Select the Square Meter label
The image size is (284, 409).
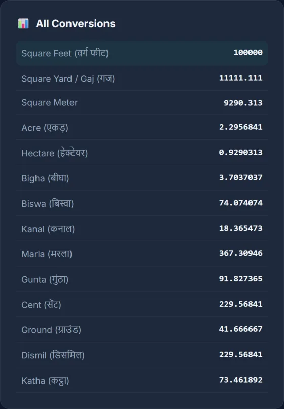pos(50,103)
